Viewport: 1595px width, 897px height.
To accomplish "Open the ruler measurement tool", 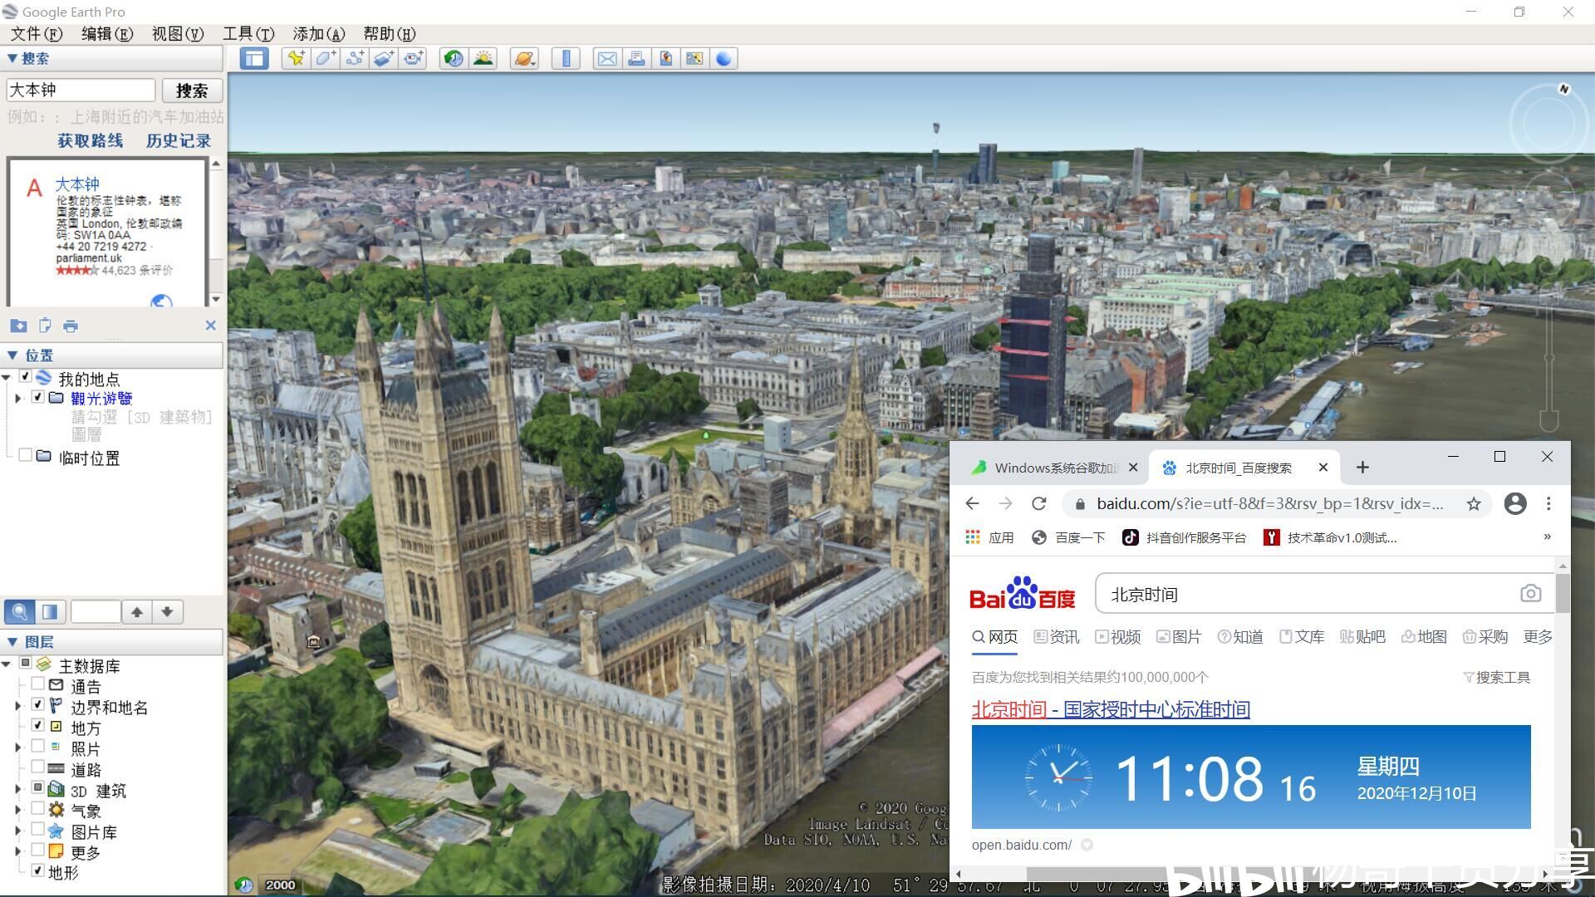I will [566, 58].
